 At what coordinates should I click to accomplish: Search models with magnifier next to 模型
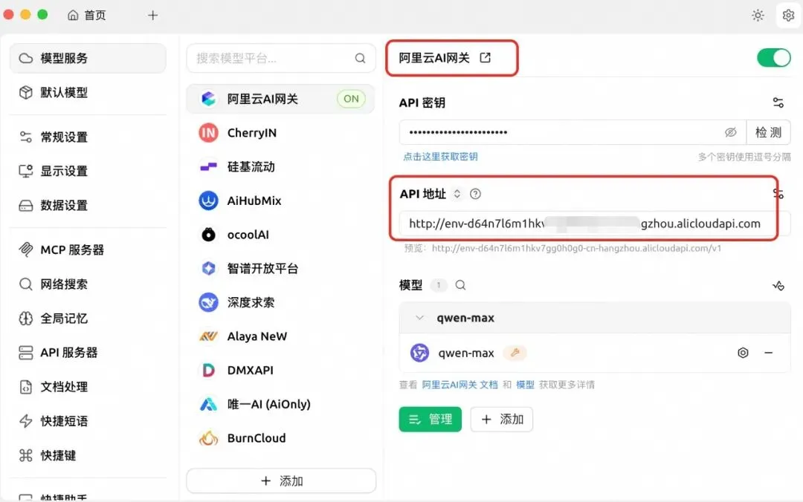click(460, 285)
